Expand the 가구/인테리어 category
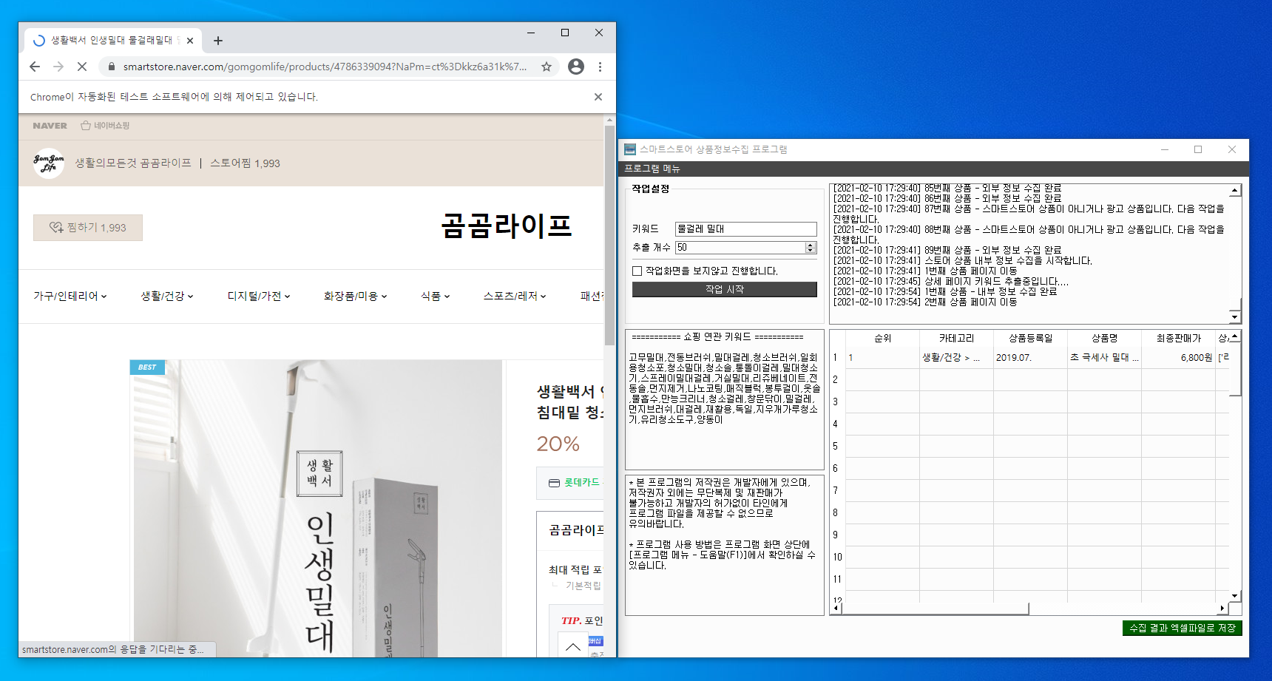The width and height of the screenshot is (1272, 681). pyautogui.click(x=70, y=296)
